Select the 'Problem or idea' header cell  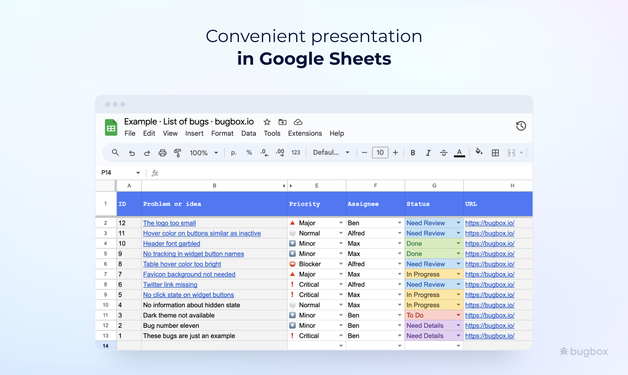click(214, 204)
